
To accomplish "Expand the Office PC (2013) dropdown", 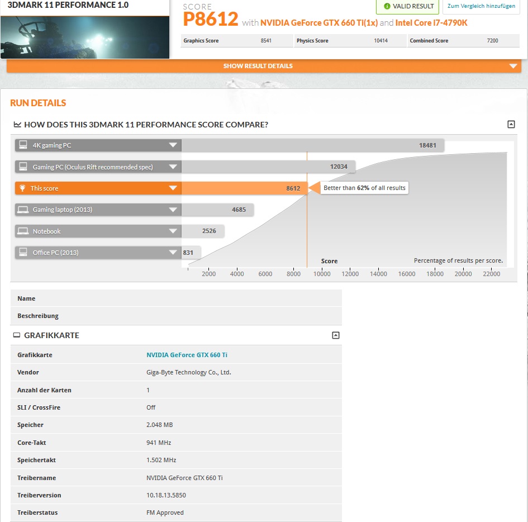I will [x=173, y=252].
